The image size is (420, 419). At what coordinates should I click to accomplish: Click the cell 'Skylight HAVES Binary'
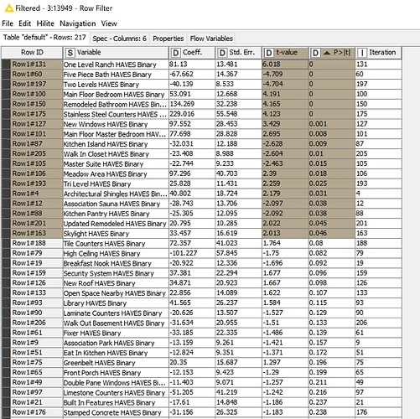click(x=116, y=234)
